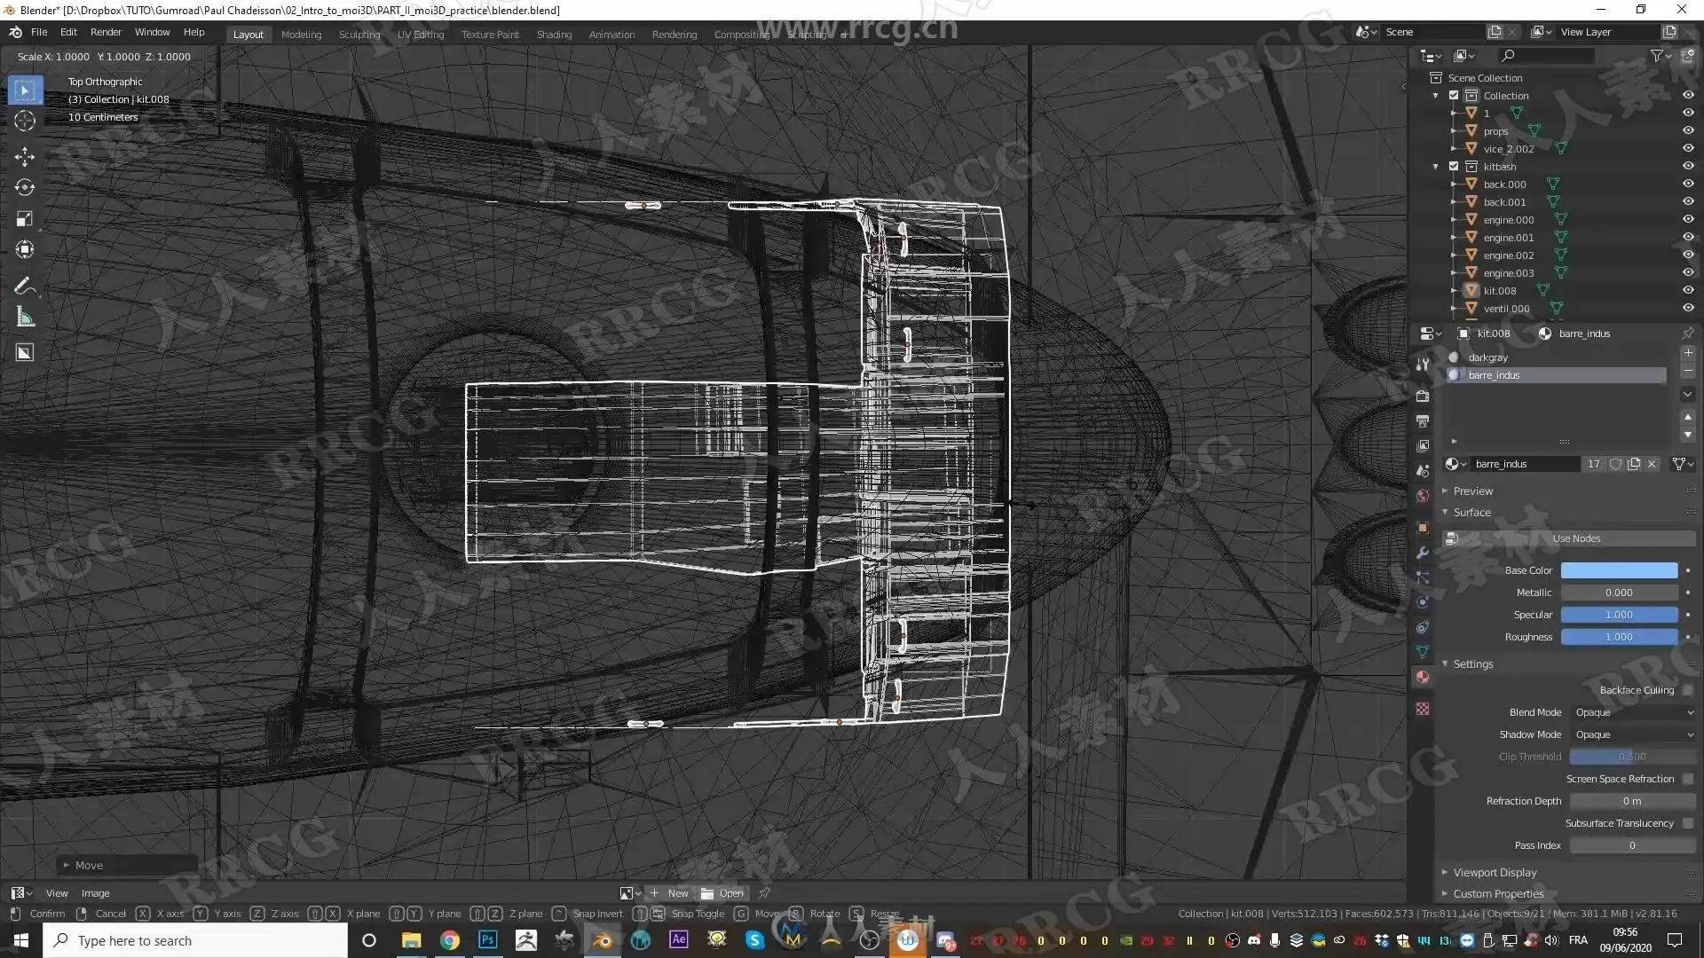Open Material properties tab icon

(1423, 677)
